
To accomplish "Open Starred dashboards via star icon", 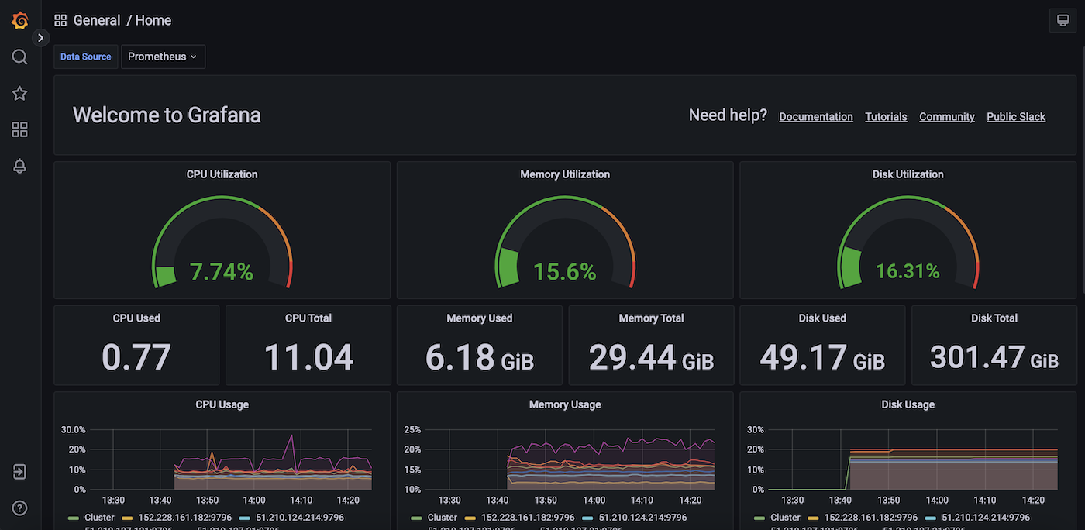I will click(x=19, y=93).
